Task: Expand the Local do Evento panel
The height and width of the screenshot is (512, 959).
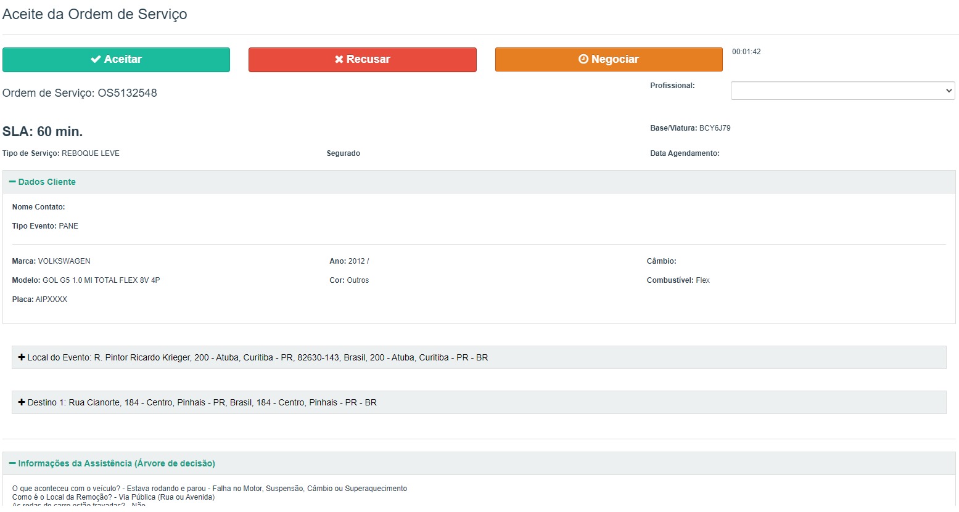Action: [479, 357]
